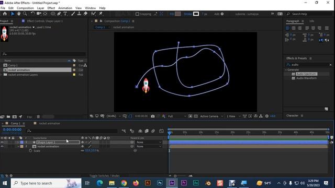Screen dimensions: 335x188
Task: Select the Ellipse shape tool
Action: [53, 14]
